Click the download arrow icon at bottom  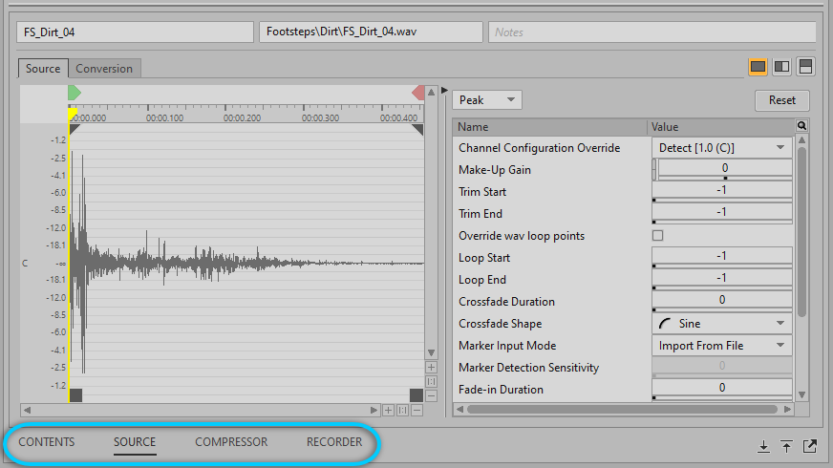[763, 445]
